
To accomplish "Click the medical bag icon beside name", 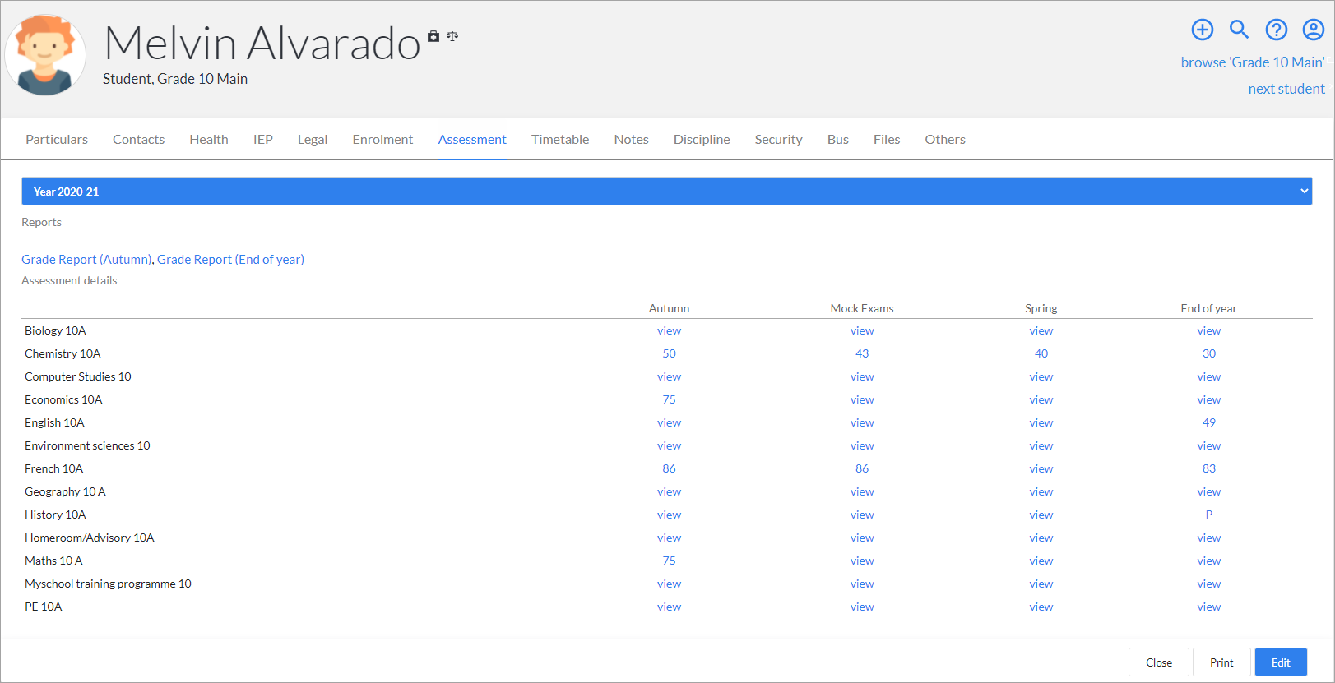I will (x=433, y=36).
